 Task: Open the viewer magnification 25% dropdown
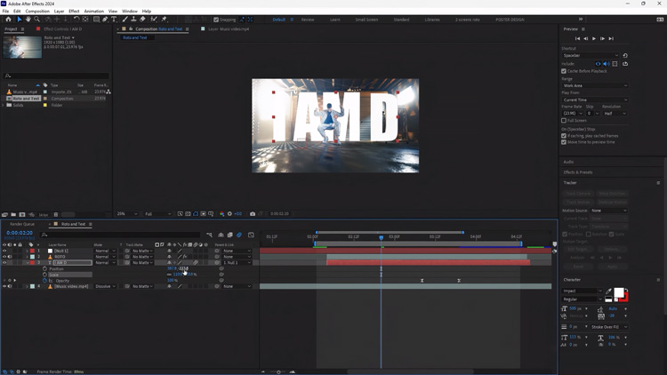coord(127,214)
